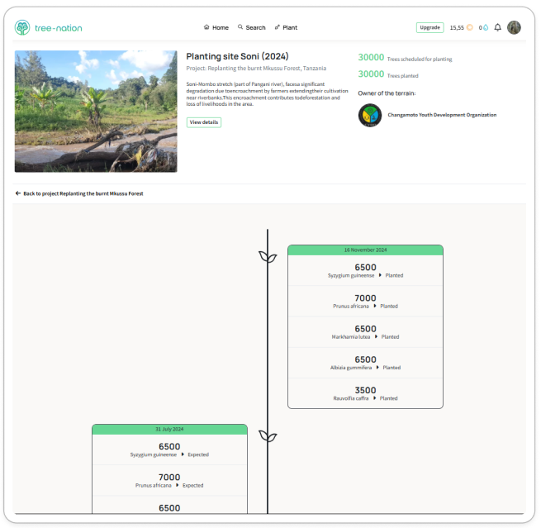Click Albizia gummifera Planted row

coord(365,363)
